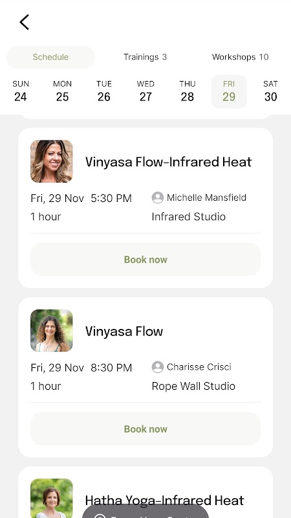Open the Vinyasa Flow-Infrared Heat class title

[168, 162]
